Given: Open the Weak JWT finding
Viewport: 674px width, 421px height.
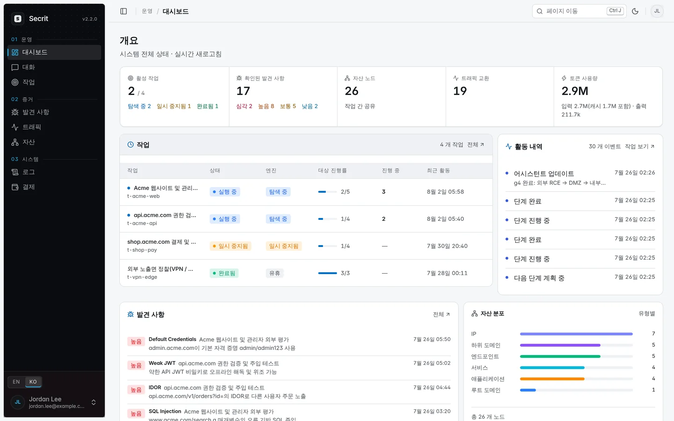Looking at the screenshot, I should (x=289, y=368).
